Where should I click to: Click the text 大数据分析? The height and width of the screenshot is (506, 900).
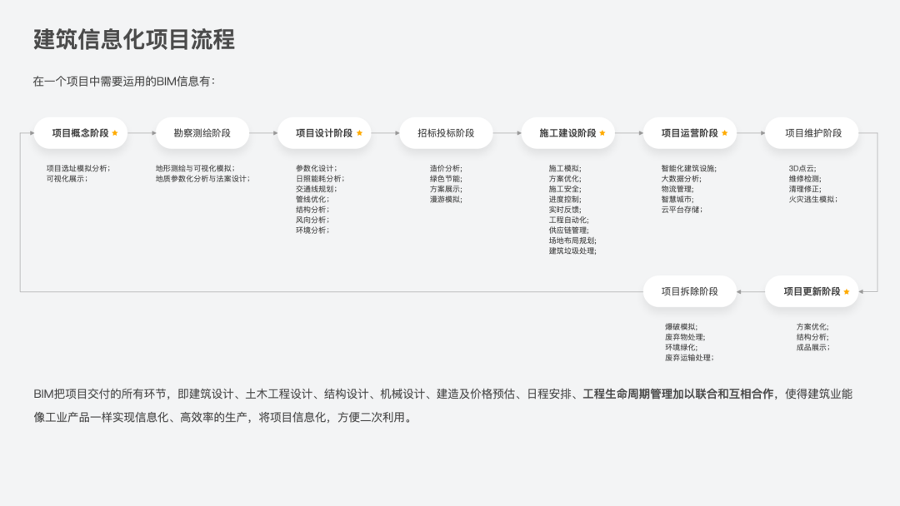[680, 179]
